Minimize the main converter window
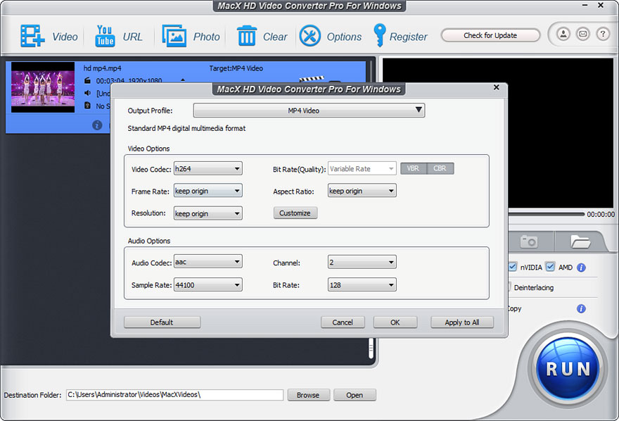 (x=585, y=5)
